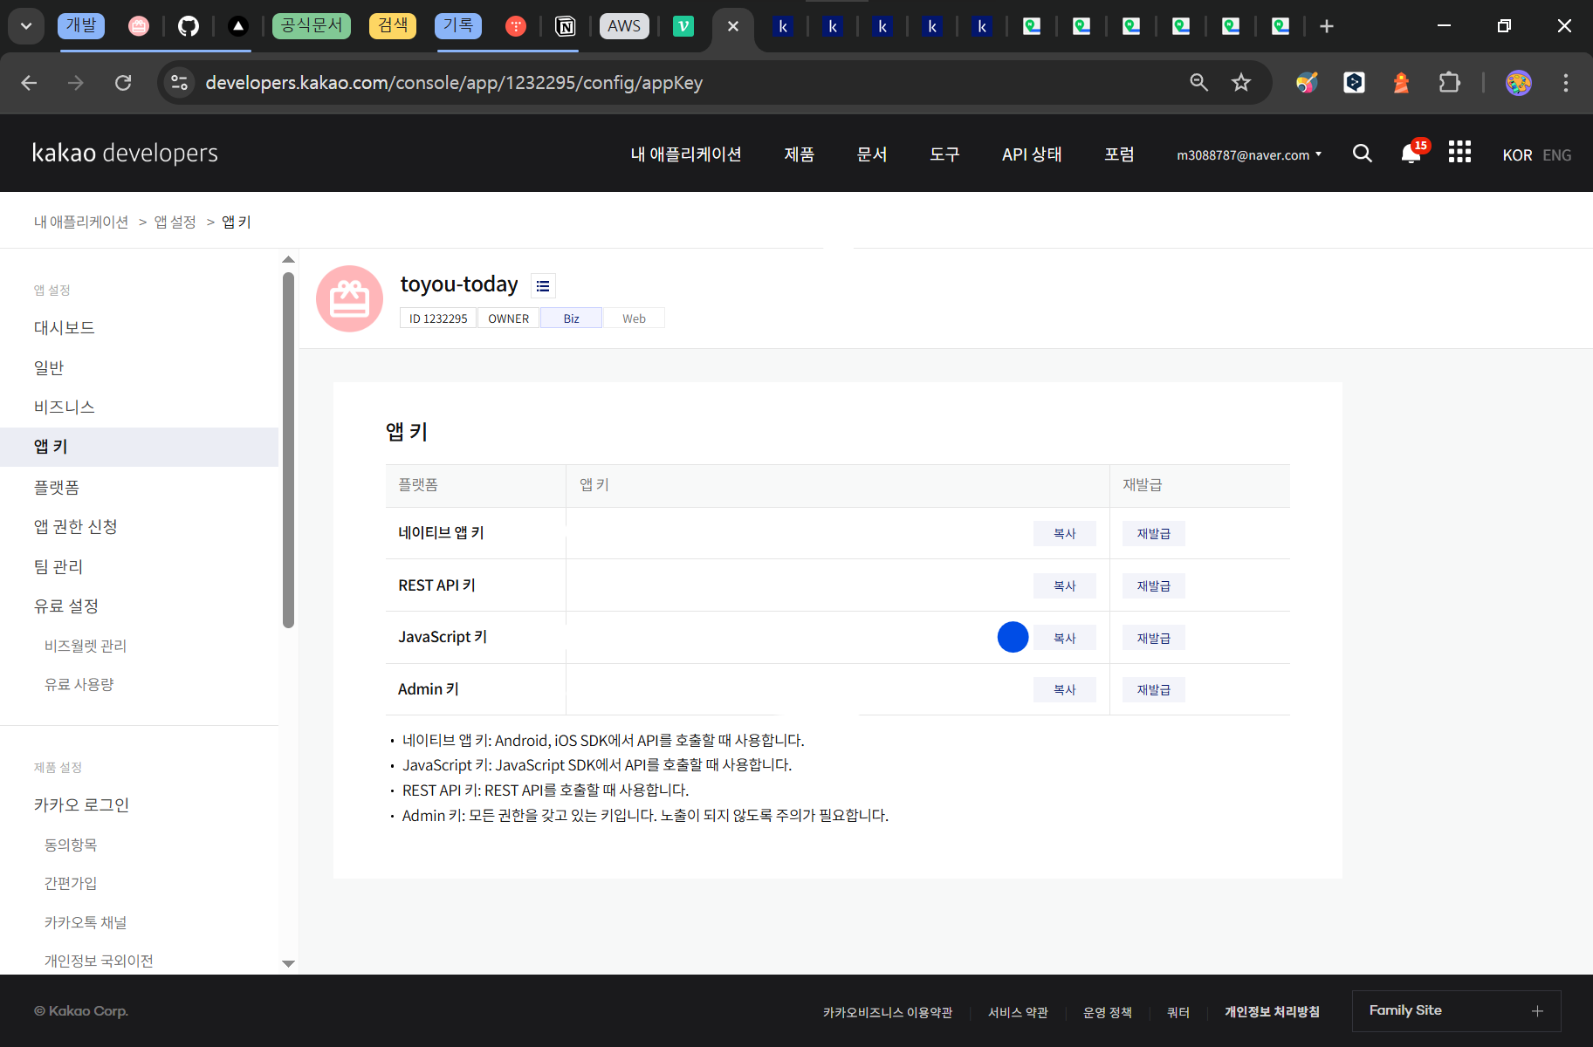Go to kakao developers home logo
This screenshot has width=1593, height=1047.
(125, 154)
